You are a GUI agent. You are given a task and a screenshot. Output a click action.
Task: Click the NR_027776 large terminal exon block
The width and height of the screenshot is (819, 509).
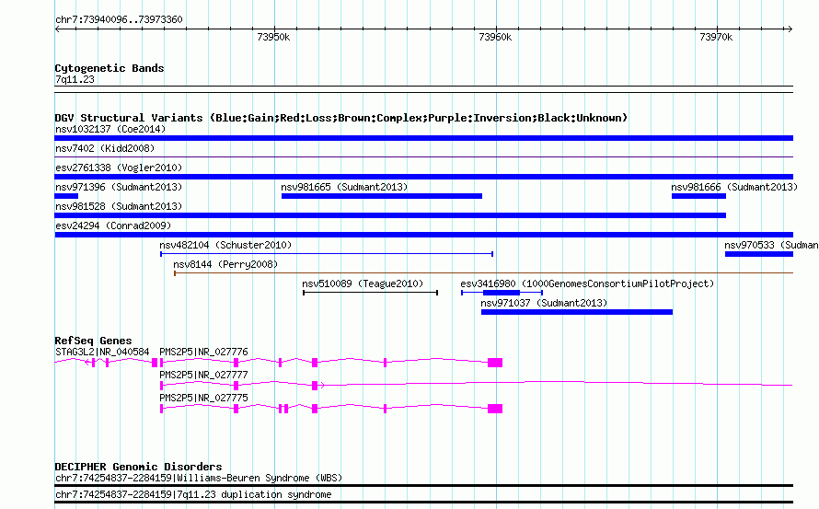pyautogui.click(x=495, y=363)
